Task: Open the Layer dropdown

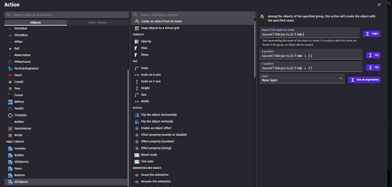Action: pos(301,79)
